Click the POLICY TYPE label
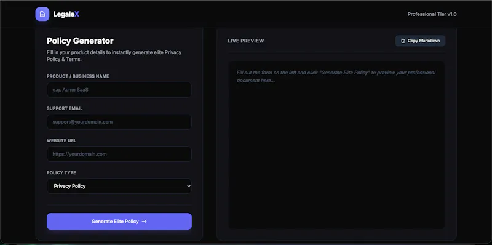Image resolution: width=492 pixels, height=245 pixels. point(61,173)
